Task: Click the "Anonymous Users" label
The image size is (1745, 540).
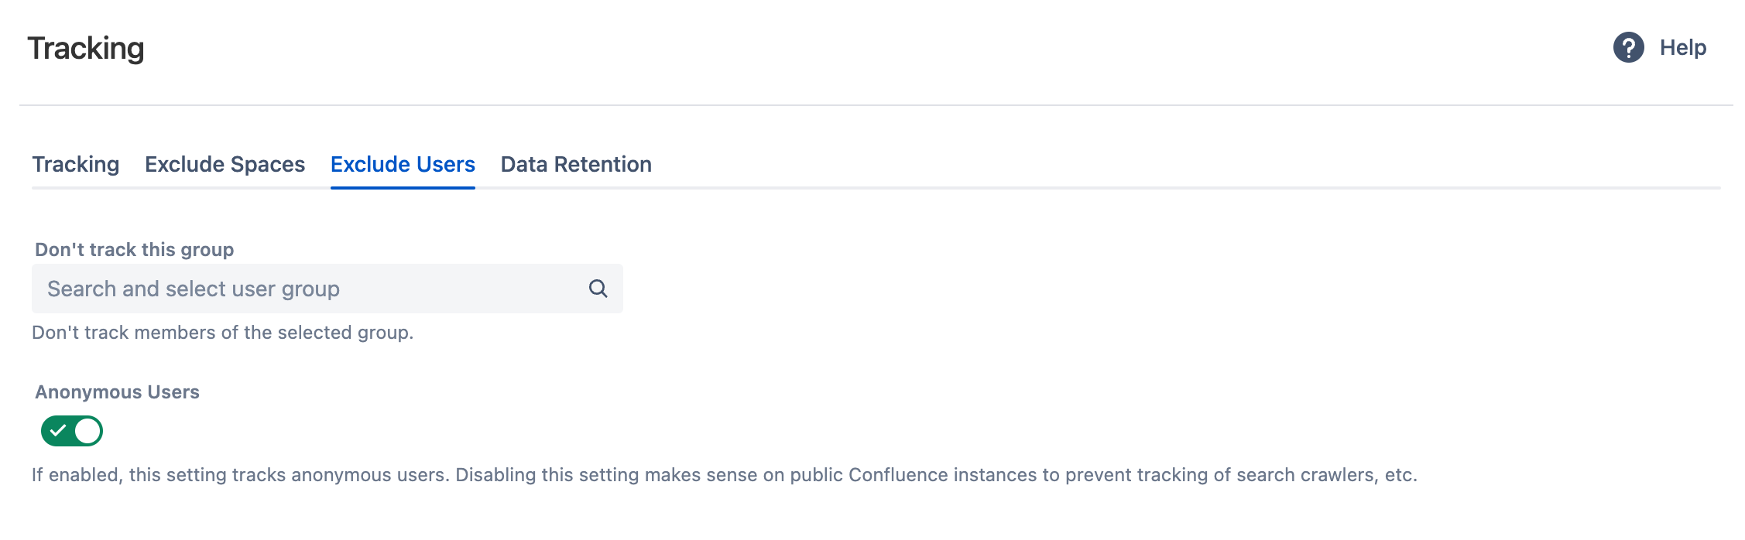Action: pos(117,392)
